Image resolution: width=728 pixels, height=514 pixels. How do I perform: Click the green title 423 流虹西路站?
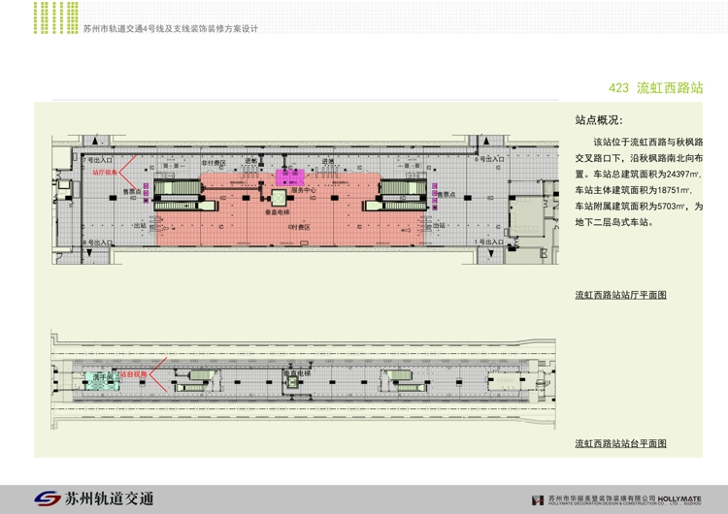pyautogui.click(x=655, y=87)
